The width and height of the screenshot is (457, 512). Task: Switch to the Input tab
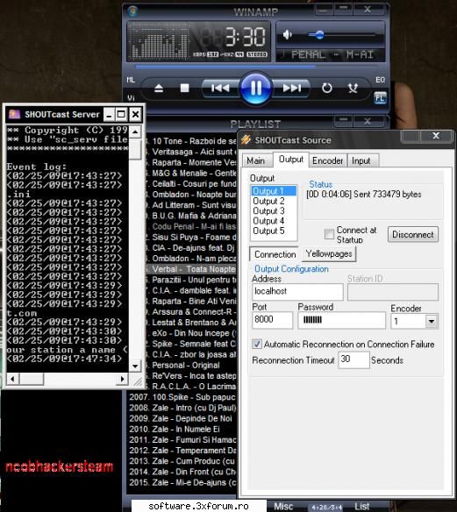pyautogui.click(x=361, y=160)
